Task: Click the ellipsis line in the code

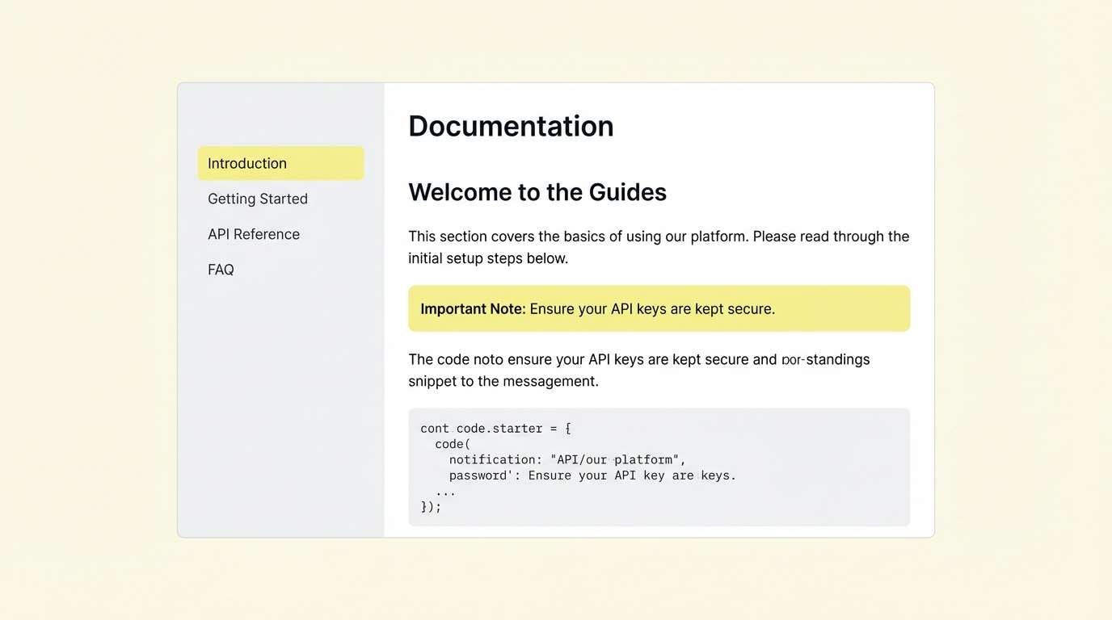Action: click(x=444, y=491)
